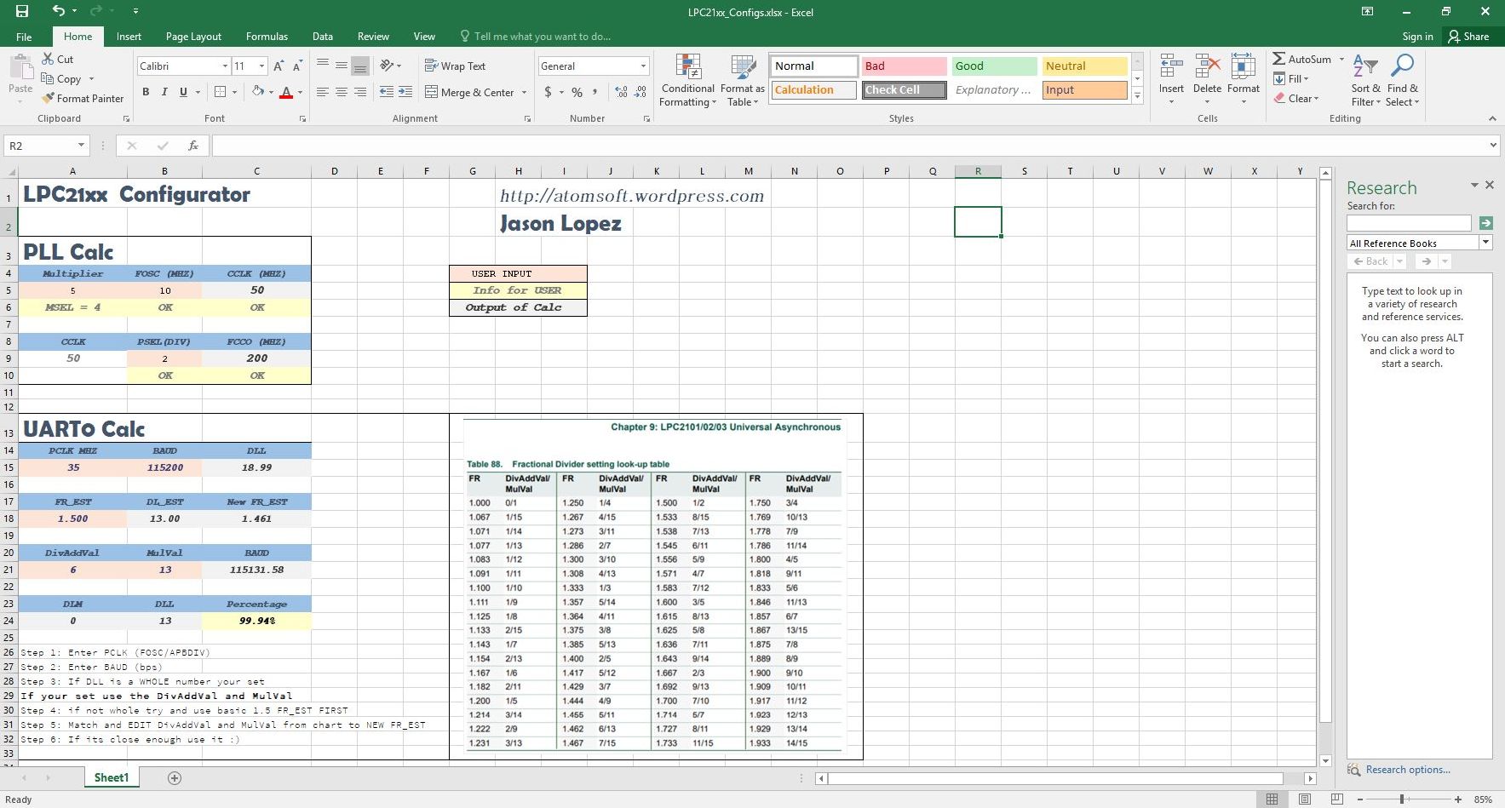
Task: Open the AutoSum dropdown arrow
Action: 1341,59
